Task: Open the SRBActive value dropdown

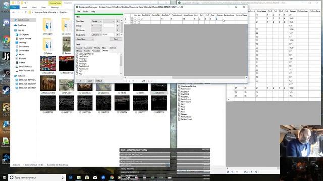Action: [x=96, y=30]
